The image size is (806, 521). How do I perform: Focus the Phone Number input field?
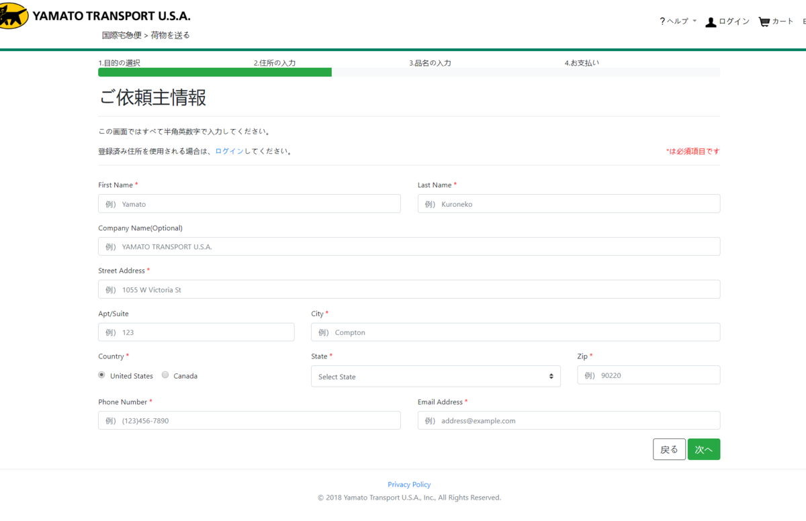[249, 420]
